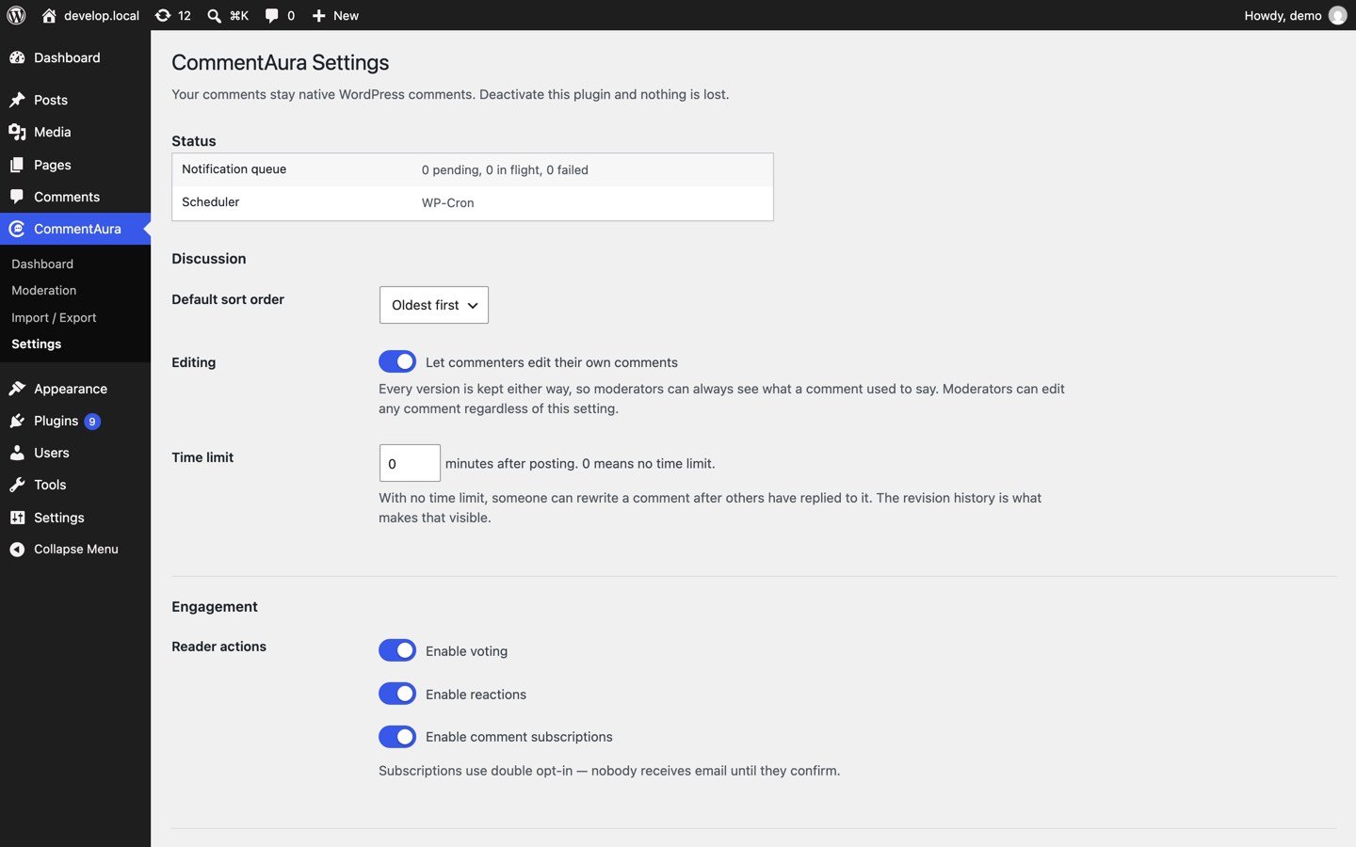Open the Appearance menu label
Image resolution: width=1356 pixels, height=847 pixels.
[71, 389]
